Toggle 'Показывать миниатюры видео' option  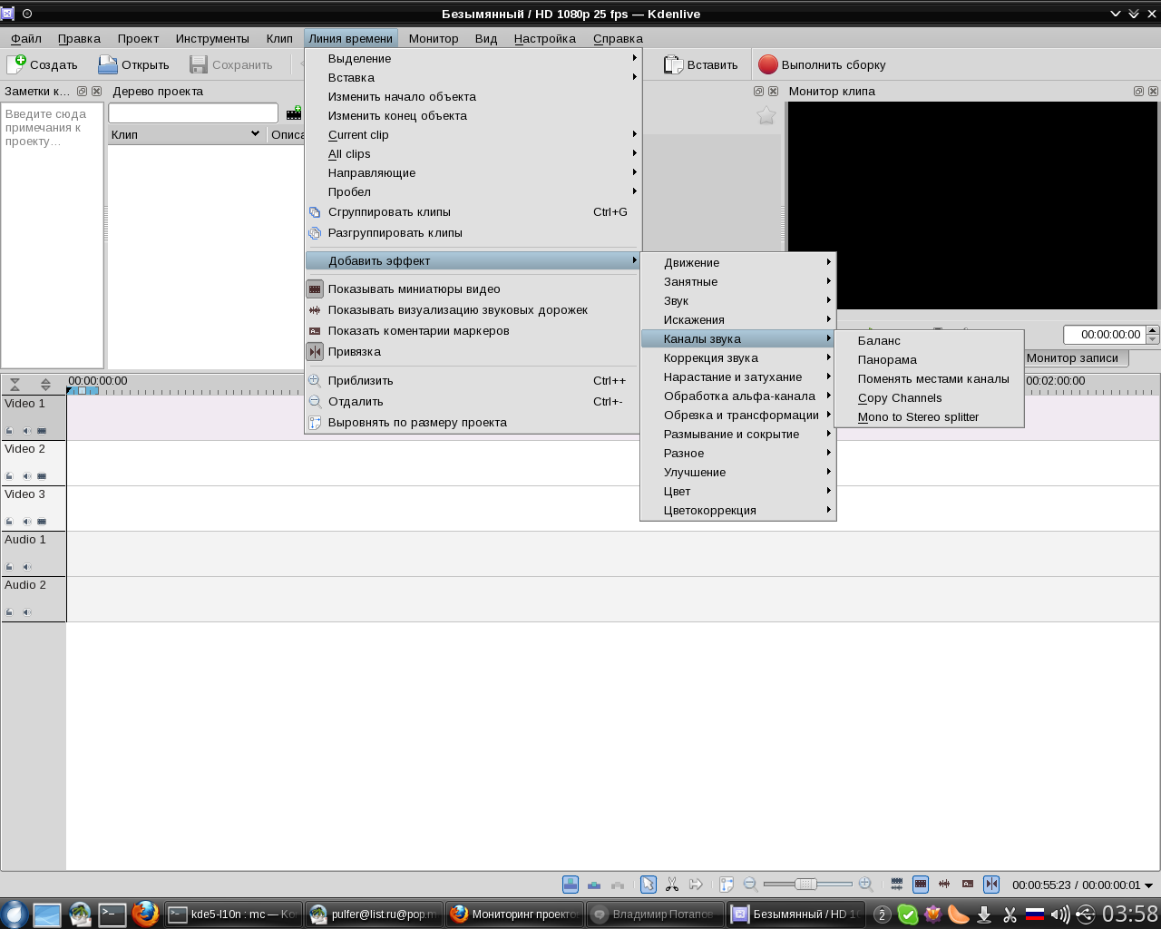click(473, 289)
